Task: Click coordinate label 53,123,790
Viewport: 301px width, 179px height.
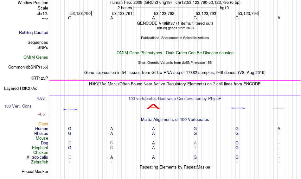Action: point(80,13)
